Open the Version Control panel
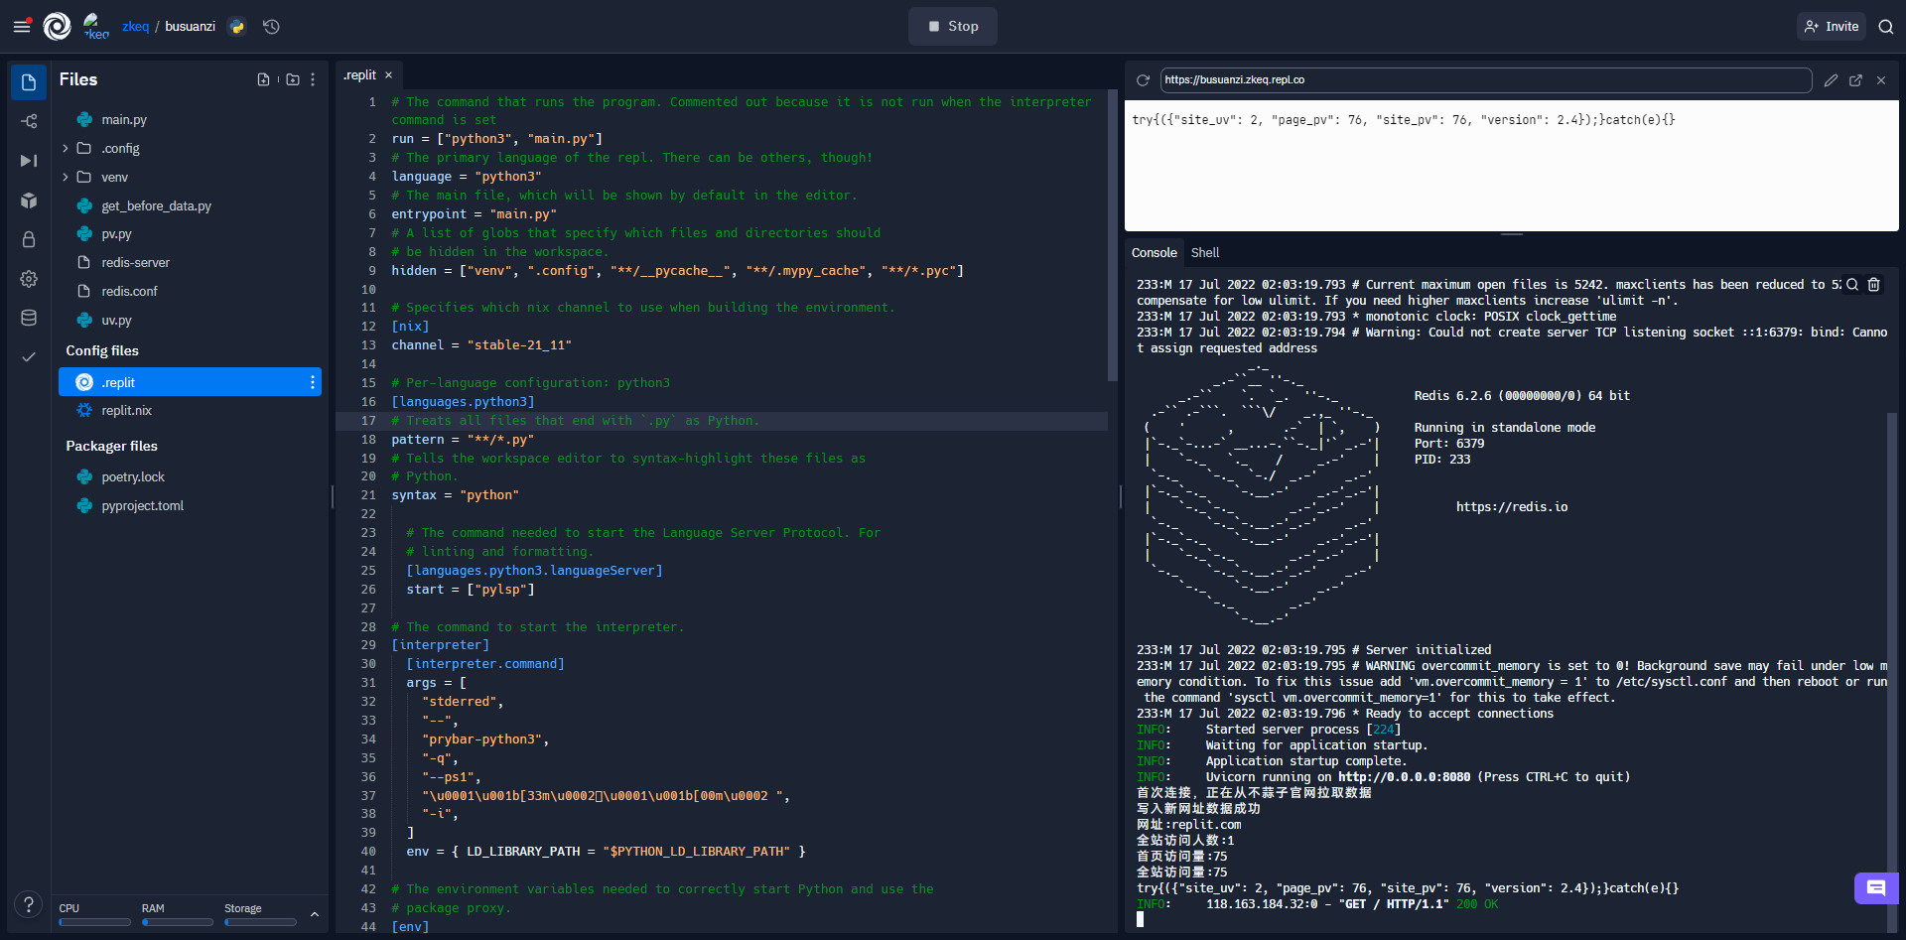 pyautogui.click(x=29, y=121)
